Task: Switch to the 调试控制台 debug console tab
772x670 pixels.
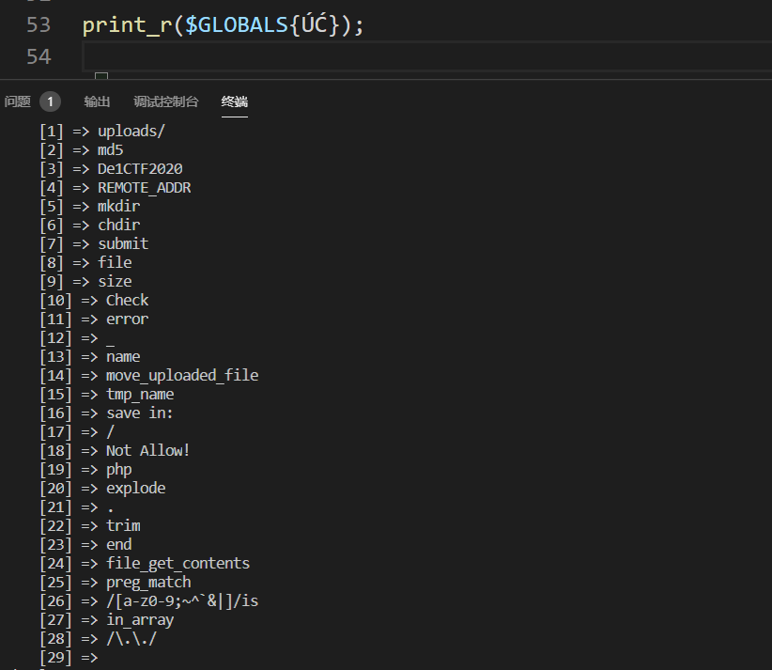Action: (x=166, y=102)
